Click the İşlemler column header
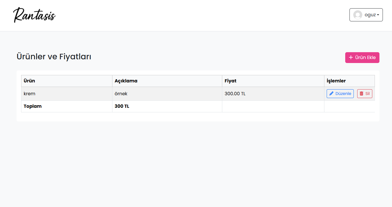Viewport: 392px width, 207px height. [336, 81]
